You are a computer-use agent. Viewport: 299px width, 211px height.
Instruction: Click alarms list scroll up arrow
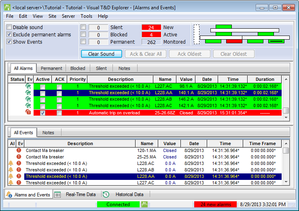[x=286, y=79]
